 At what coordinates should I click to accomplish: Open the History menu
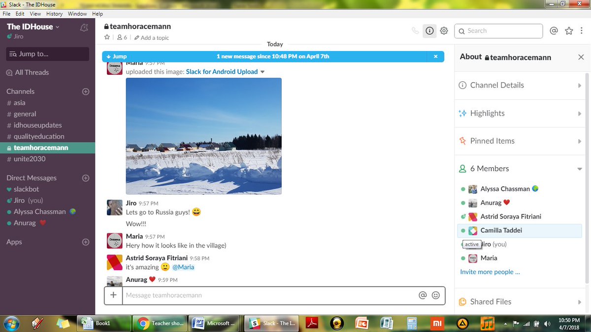pos(54,14)
